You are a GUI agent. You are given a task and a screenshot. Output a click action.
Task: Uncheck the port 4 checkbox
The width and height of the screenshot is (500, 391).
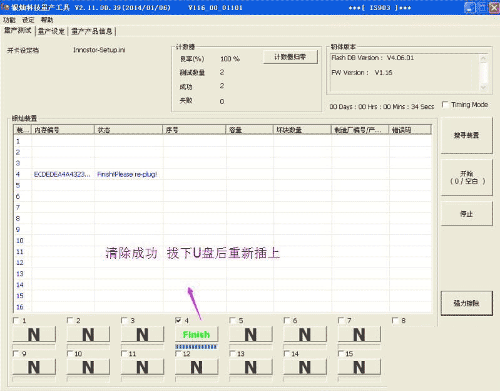[x=178, y=320]
